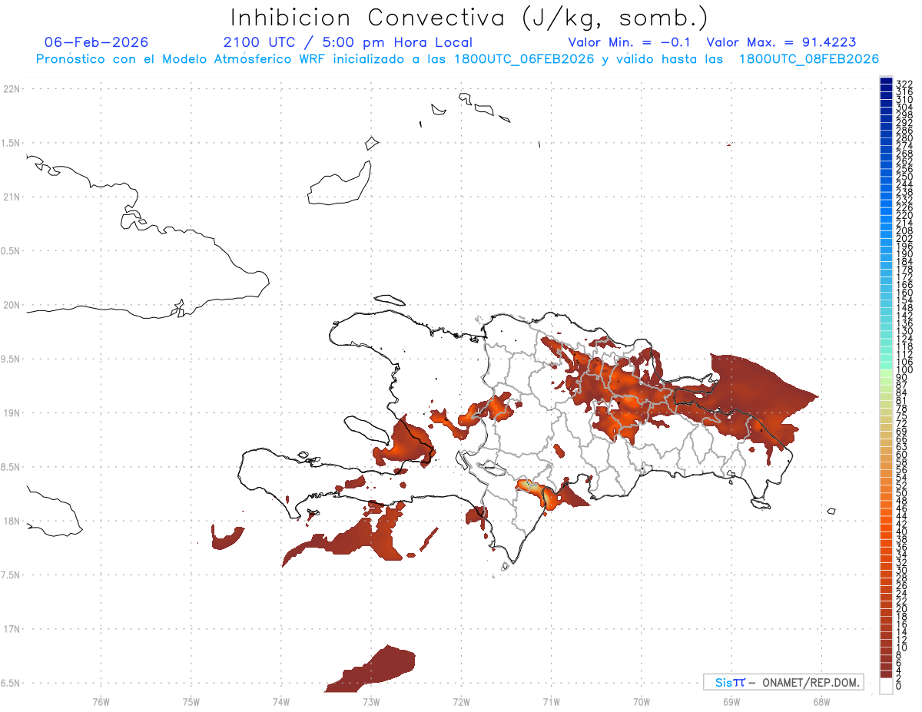Click the 'Pronóstico con el Modelo Atmósferico WRF' line

[x=458, y=59]
